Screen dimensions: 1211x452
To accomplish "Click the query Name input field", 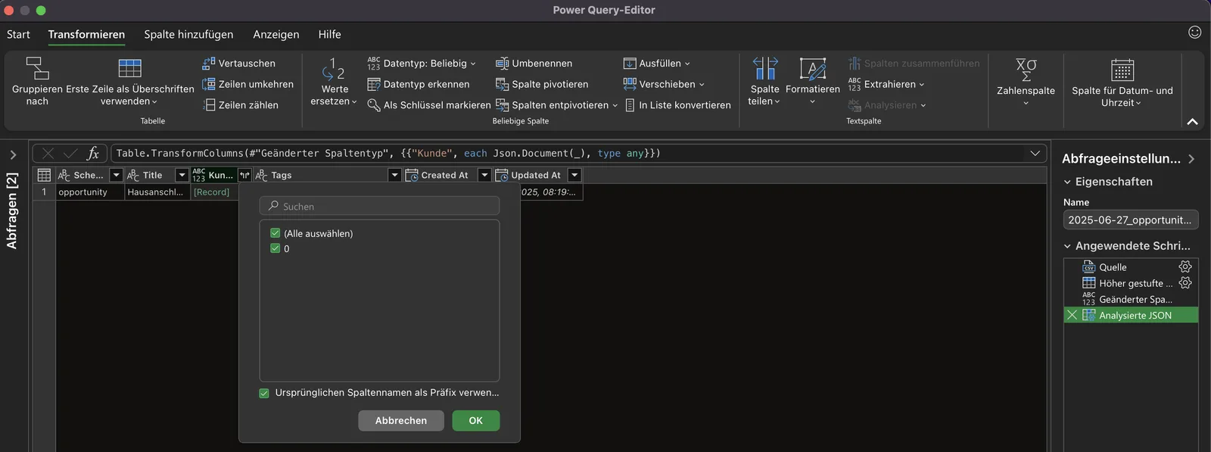I will click(x=1130, y=220).
